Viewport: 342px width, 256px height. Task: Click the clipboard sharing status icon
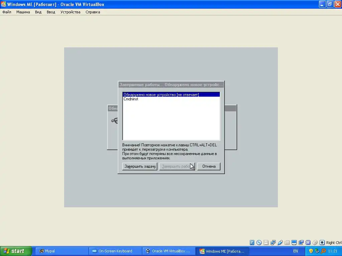click(x=301, y=243)
